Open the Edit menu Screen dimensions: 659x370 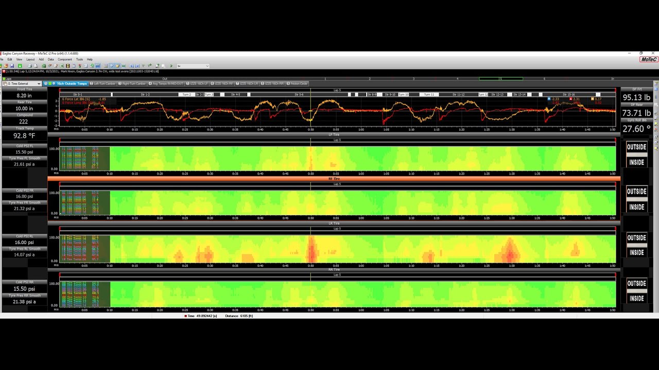10,59
